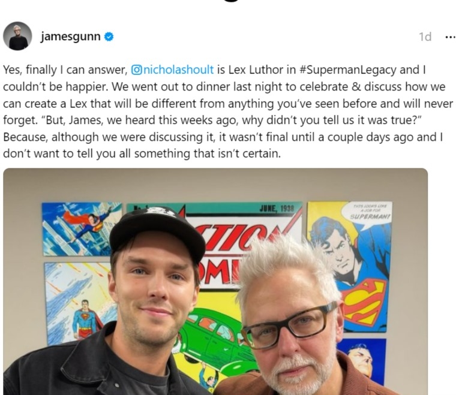The image size is (456, 395).
Task: Click the post text starting "Yes, finally"
Action: (228, 112)
